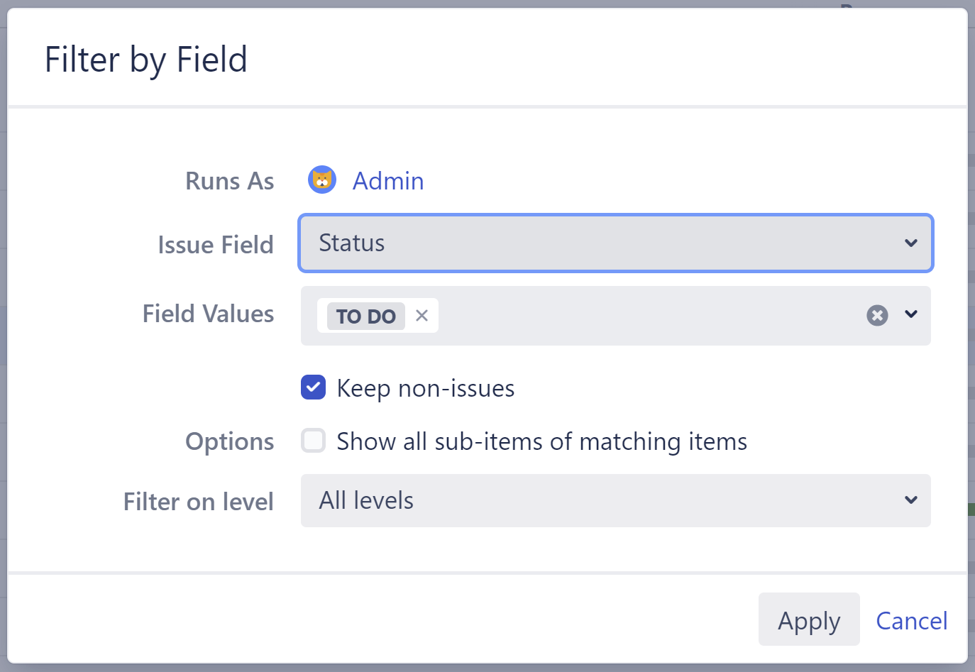The image size is (975, 672).
Task: Click the checkmark inside Keep non-issues
Action: pyautogui.click(x=313, y=387)
